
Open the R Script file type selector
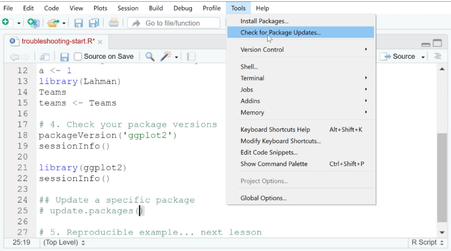pyautogui.click(x=427, y=242)
